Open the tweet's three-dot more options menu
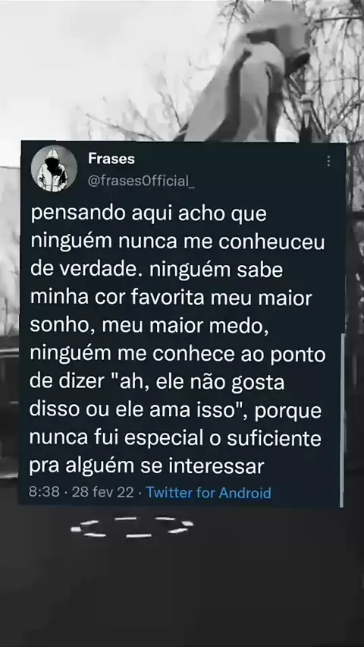 click(328, 161)
